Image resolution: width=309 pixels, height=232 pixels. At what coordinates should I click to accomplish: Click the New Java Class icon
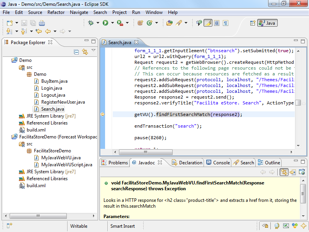[149, 23]
